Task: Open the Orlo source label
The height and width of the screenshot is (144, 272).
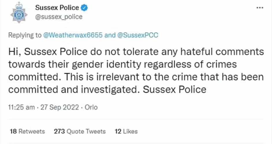Action: pyautogui.click(x=91, y=107)
